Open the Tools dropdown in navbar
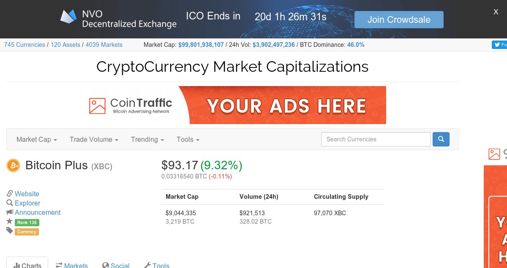 (188, 139)
